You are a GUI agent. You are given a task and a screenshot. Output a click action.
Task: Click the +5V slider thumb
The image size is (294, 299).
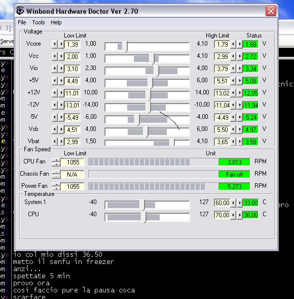(150, 83)
